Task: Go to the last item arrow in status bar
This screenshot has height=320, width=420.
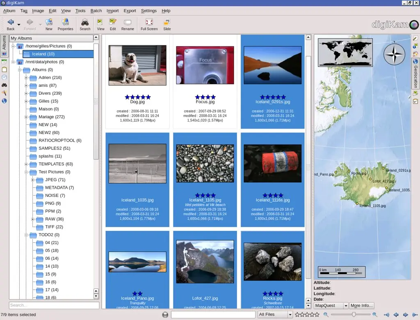Action: (x=414, y=315)
